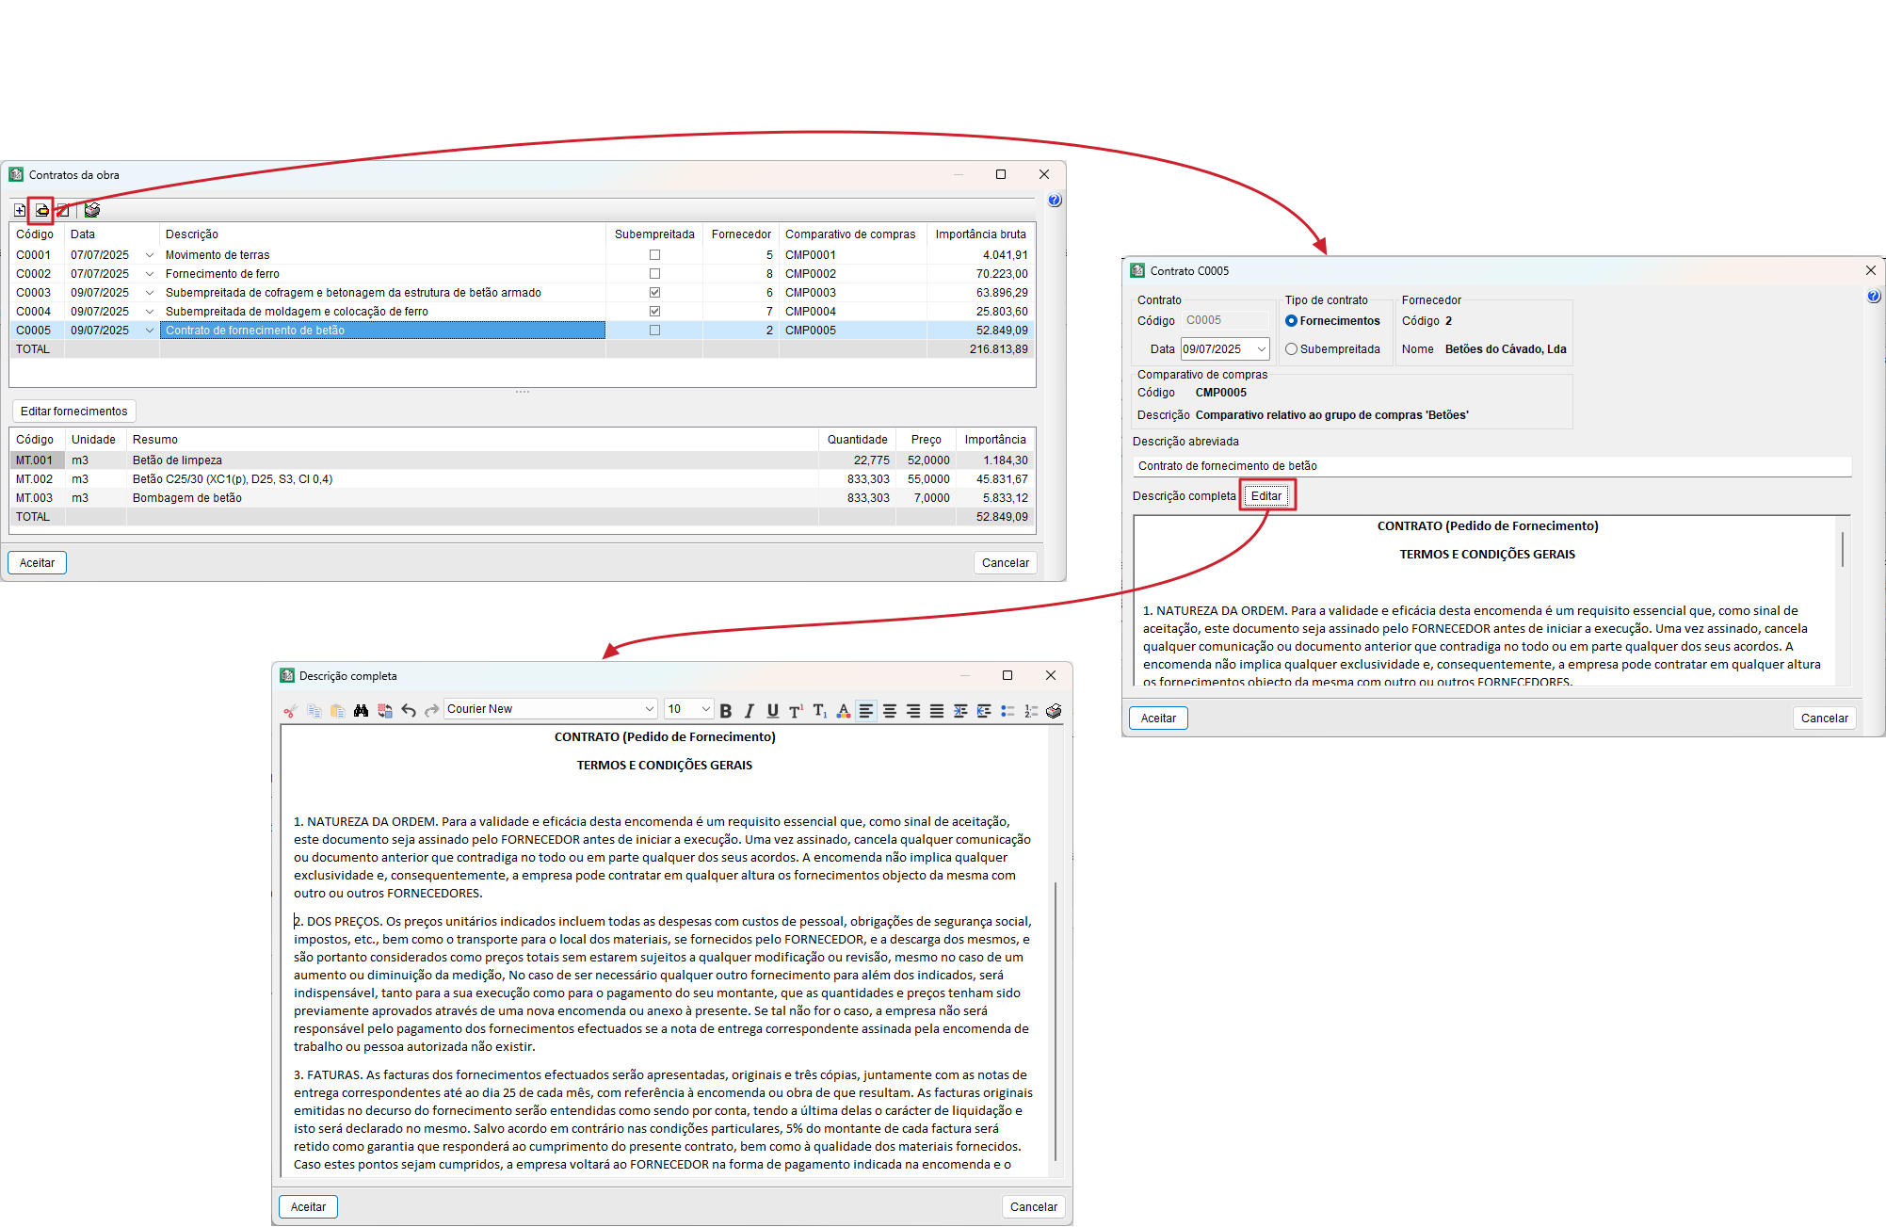The width and height of the screenshot is (1886, 1227).
Task: Apply italic formatting in the editor
Action: 750,711
